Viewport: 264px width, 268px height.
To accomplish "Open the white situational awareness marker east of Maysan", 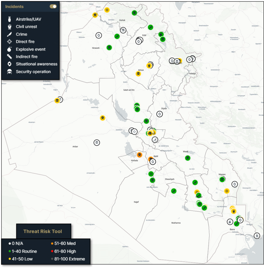I will pyautogui.click(x=235, y=184).
